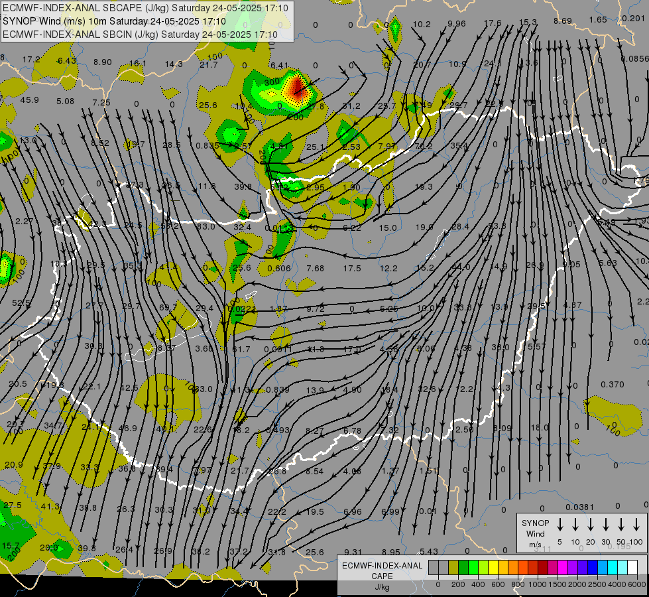The height and width of the screenshot is (597, 649).
Task: Click the SYNOP Wind 10m title line
Action: [114, 21]
